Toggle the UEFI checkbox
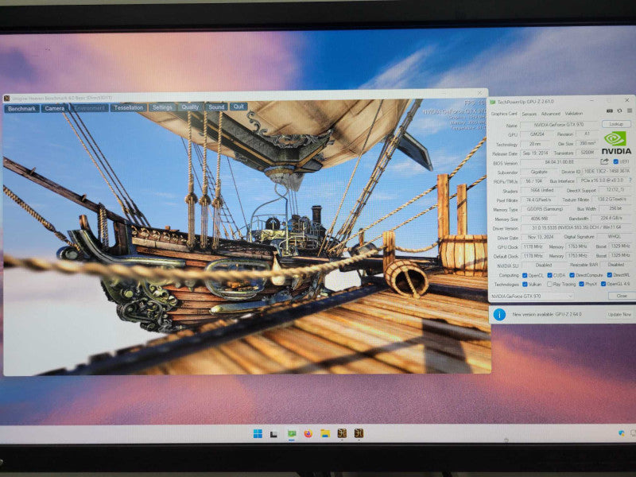Viewport: 636px width, 477px height. (x=615, y=161)
